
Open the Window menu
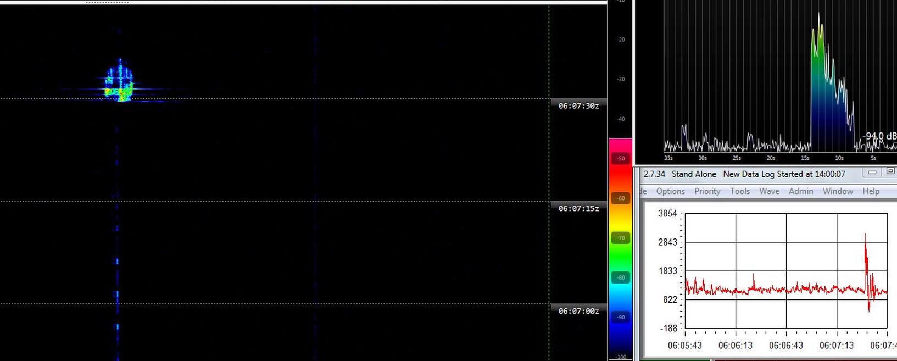pyautogui.click(x=838, y=191)
